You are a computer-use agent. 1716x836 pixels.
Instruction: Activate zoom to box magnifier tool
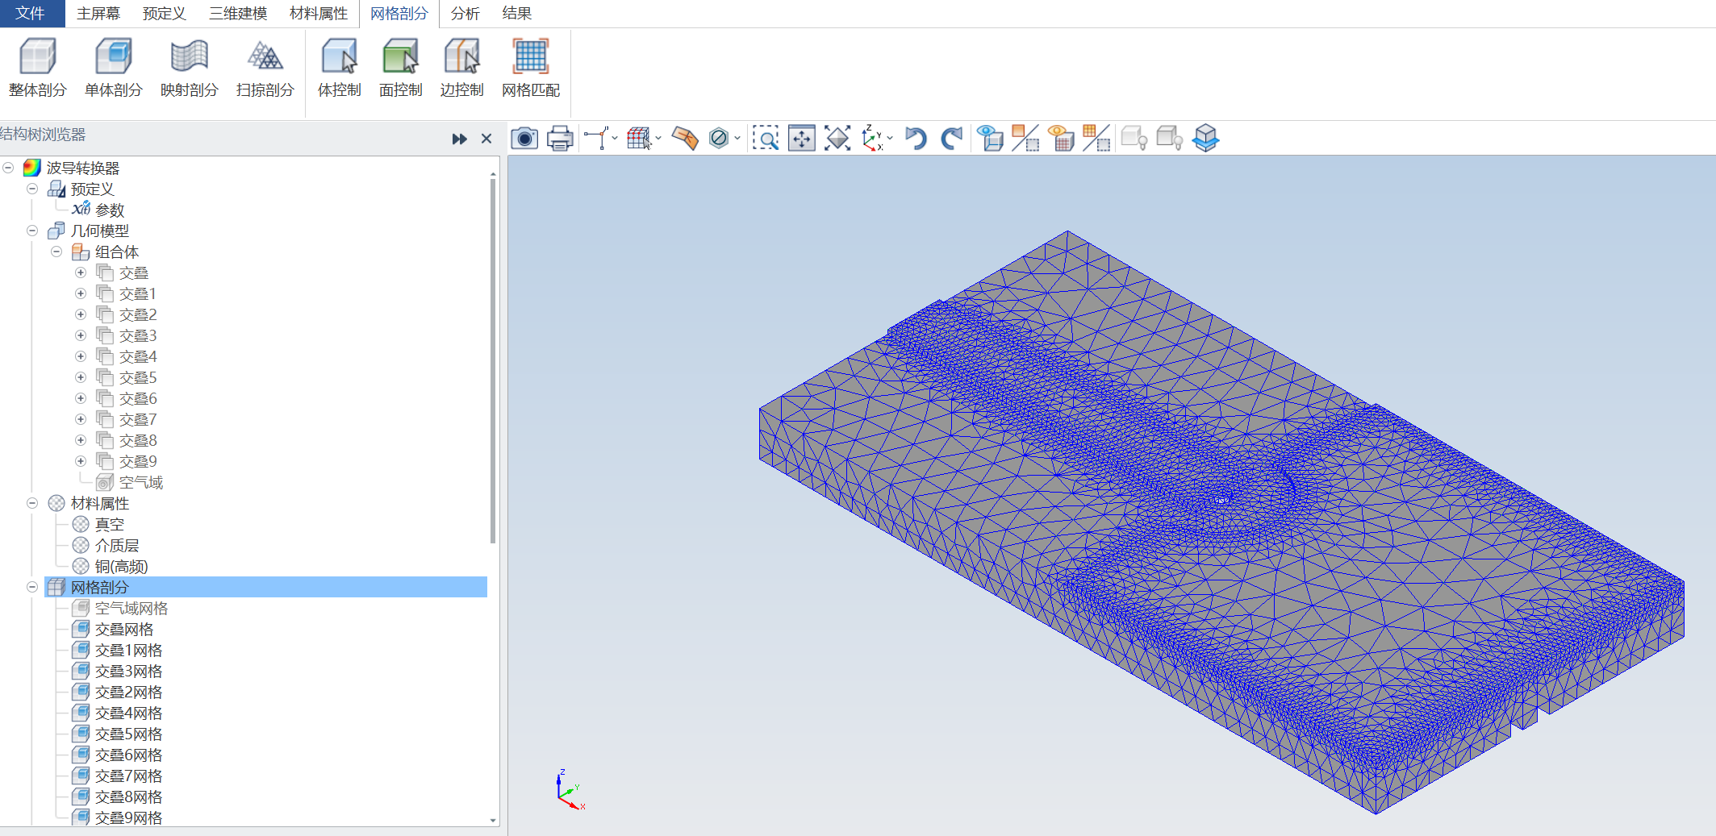[766, 139]
